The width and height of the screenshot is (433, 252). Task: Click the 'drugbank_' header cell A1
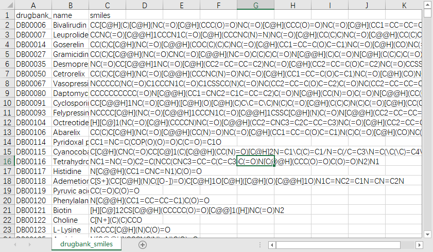click(33, 15)
